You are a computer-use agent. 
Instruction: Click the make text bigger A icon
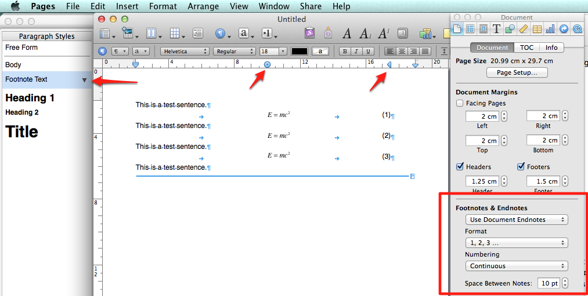pos(384,33)
